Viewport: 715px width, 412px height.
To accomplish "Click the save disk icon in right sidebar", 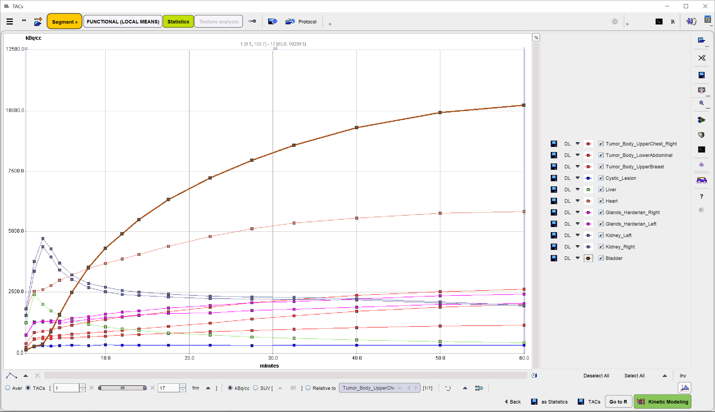I will click(x=702, y=75).
